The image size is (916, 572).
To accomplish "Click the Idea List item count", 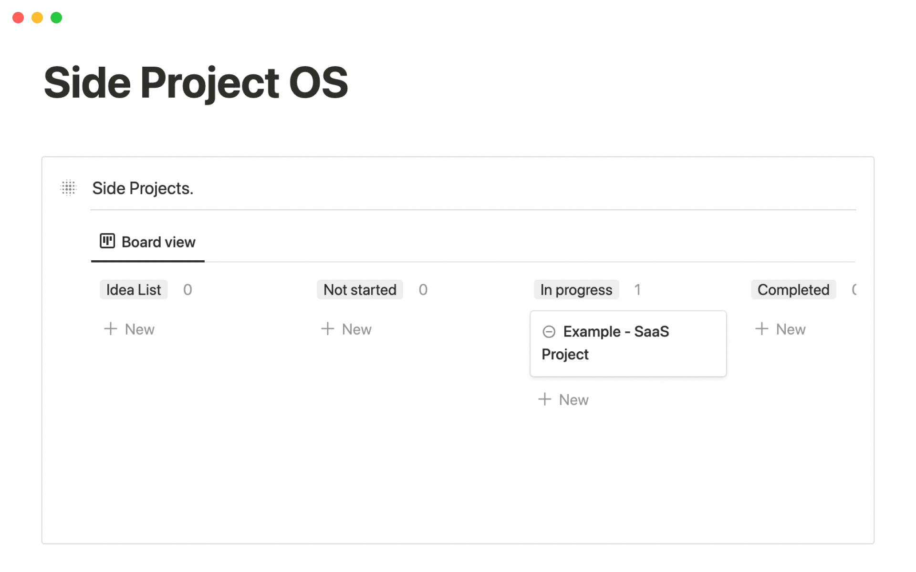I will (x=187, y=290).
